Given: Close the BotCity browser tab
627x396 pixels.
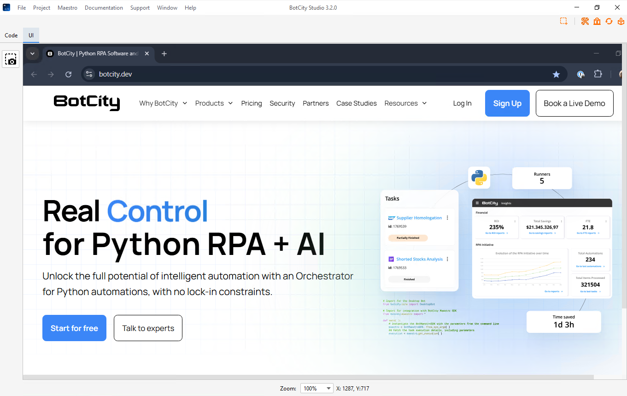Looking at the screenshot, I should click(147, 53).
